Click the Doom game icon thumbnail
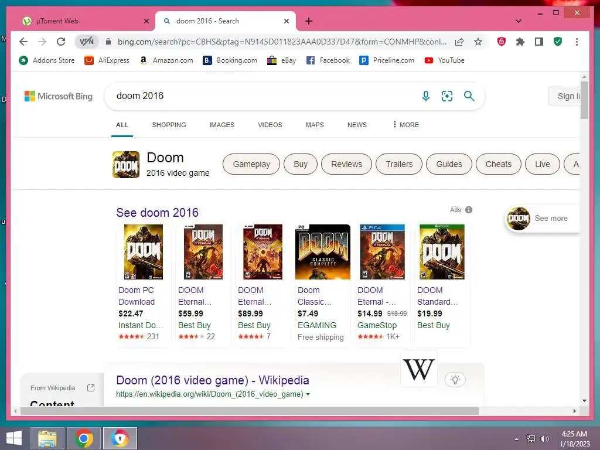The width and height of the screenshot is (600, 450). click(x=125, y=165)
